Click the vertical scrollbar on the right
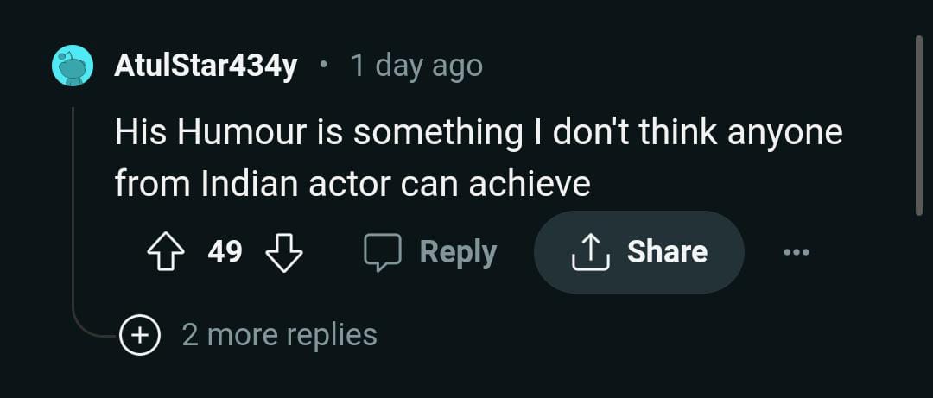Image resolution: width=933 pixels, height=398 pixels. pos(918,125)
